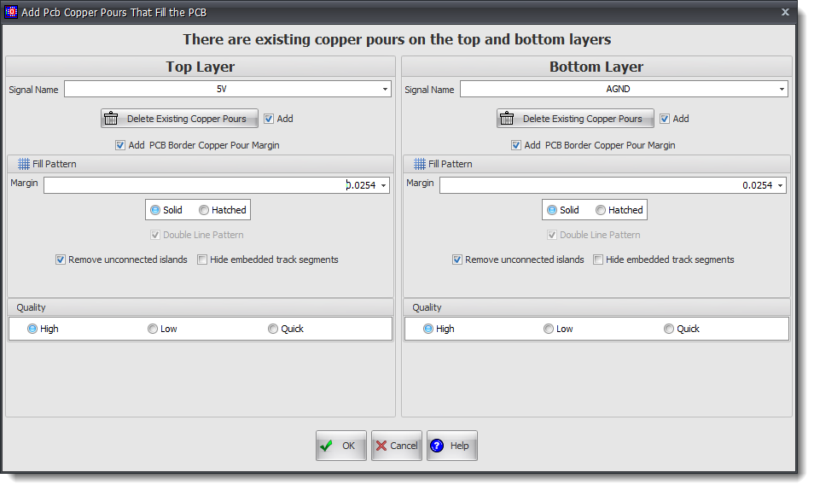Click the trash icon in Top Layer delete button
The height and width of the screenshot is (490, 814).
(111, 119)
